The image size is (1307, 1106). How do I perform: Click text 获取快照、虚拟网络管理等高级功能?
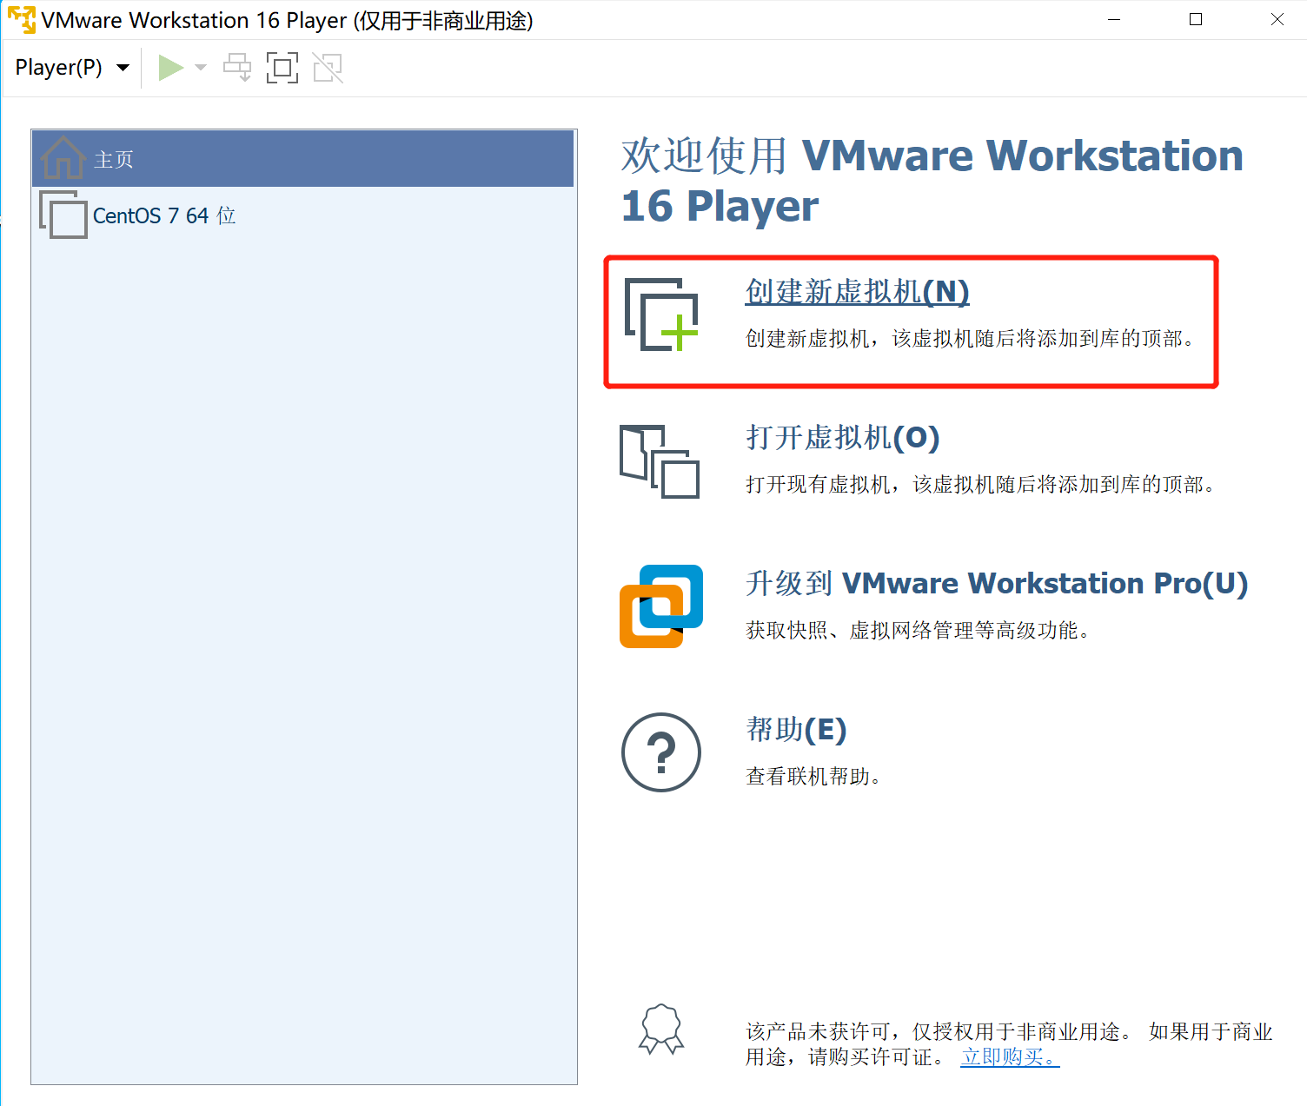click(x=919, y=631)
